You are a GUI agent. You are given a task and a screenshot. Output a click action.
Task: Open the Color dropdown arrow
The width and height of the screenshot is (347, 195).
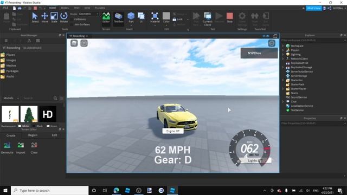[166, 25]
